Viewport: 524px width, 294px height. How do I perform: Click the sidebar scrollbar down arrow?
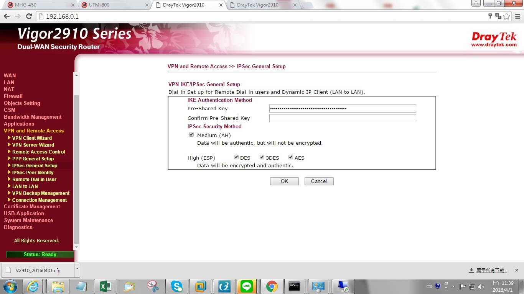point(76,247)
